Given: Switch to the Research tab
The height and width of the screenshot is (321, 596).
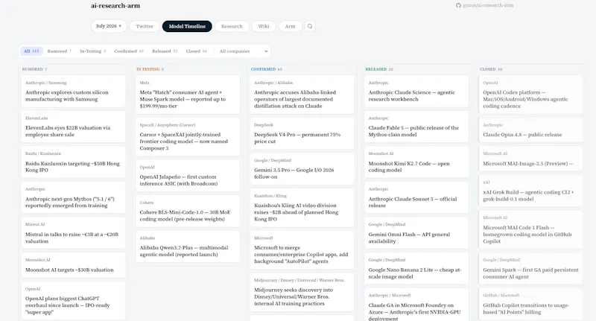Looking at the screenshot, I should (x=232, y=26).
